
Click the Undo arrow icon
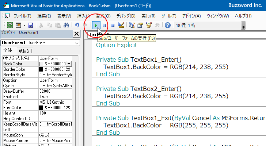point(77,26)
